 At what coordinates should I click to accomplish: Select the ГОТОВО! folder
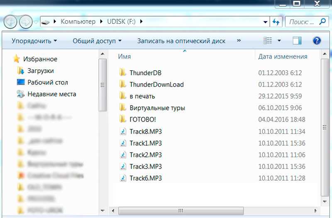click(143, 119)
